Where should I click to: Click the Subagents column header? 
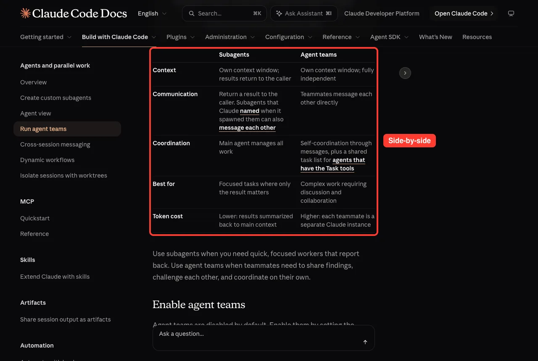tap(234, 55)
